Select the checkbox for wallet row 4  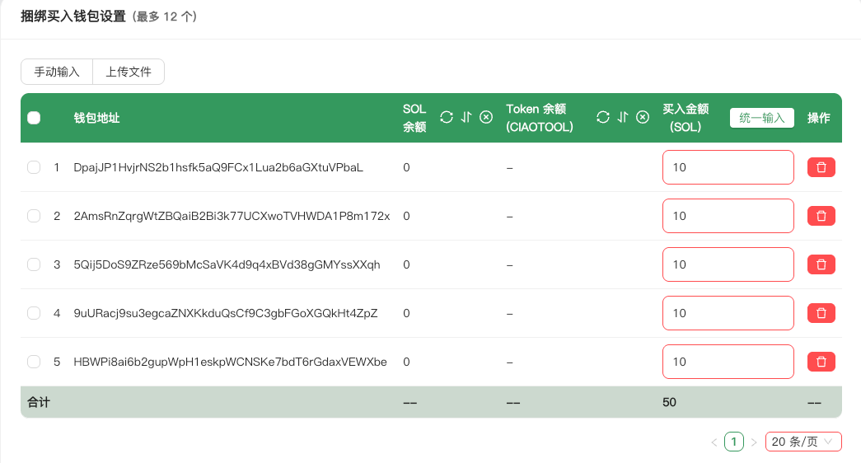(34, 313)
